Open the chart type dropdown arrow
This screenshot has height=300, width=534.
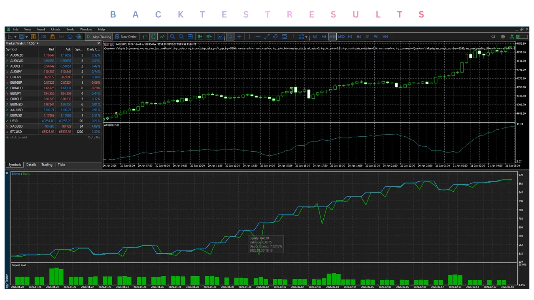click(15, 37)
